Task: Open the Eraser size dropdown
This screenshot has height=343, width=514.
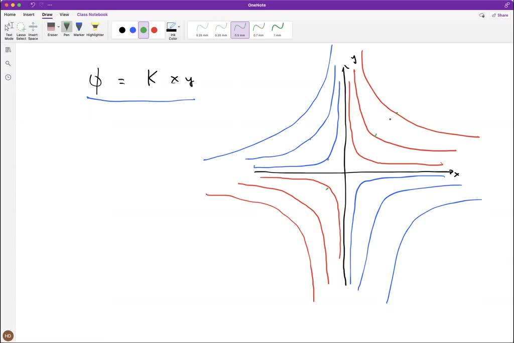Action: (59, 27)
